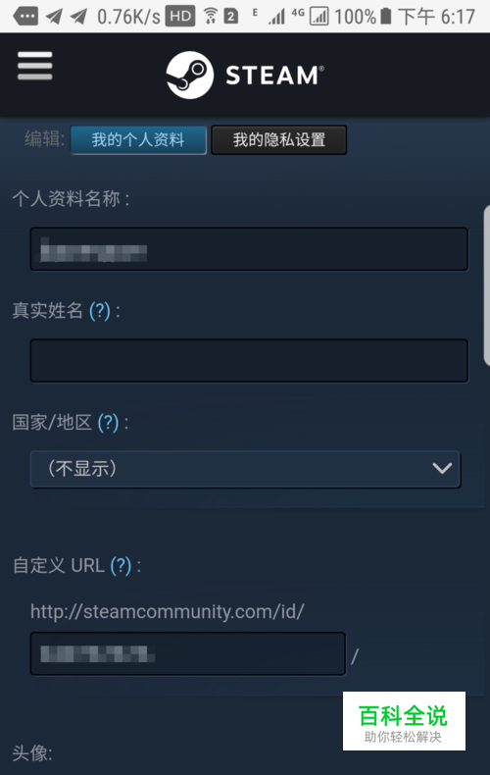This screenshot has height=775, width=490.
Task: Switch to 我的隐私设置 tab
Action: [279, 140]
